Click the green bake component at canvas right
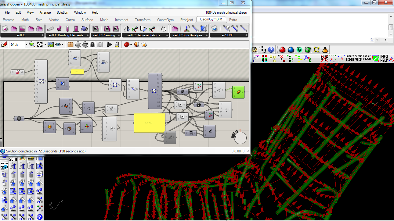 click(238, 92)
